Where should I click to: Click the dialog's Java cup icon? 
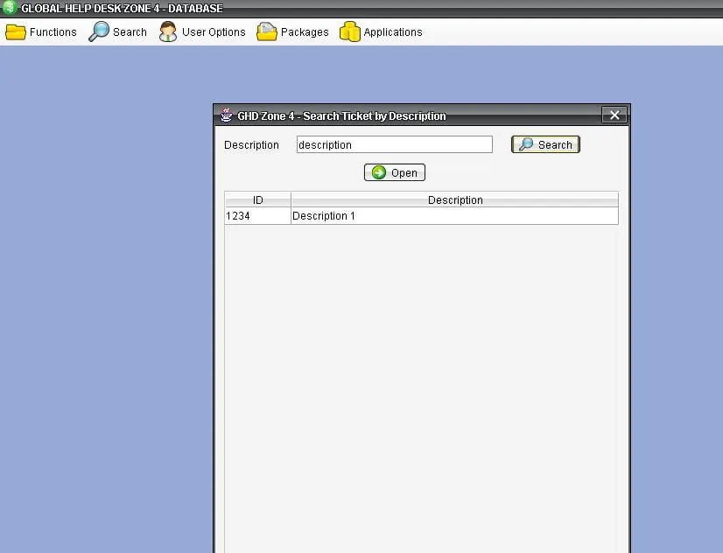[x=226, y=115]
